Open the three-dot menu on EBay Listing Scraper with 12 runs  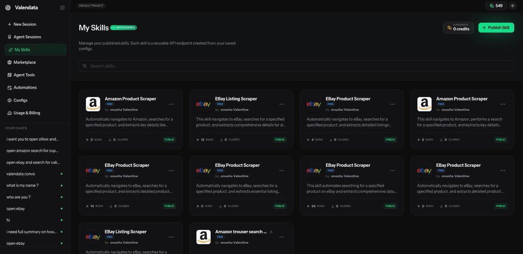point(282,104)
